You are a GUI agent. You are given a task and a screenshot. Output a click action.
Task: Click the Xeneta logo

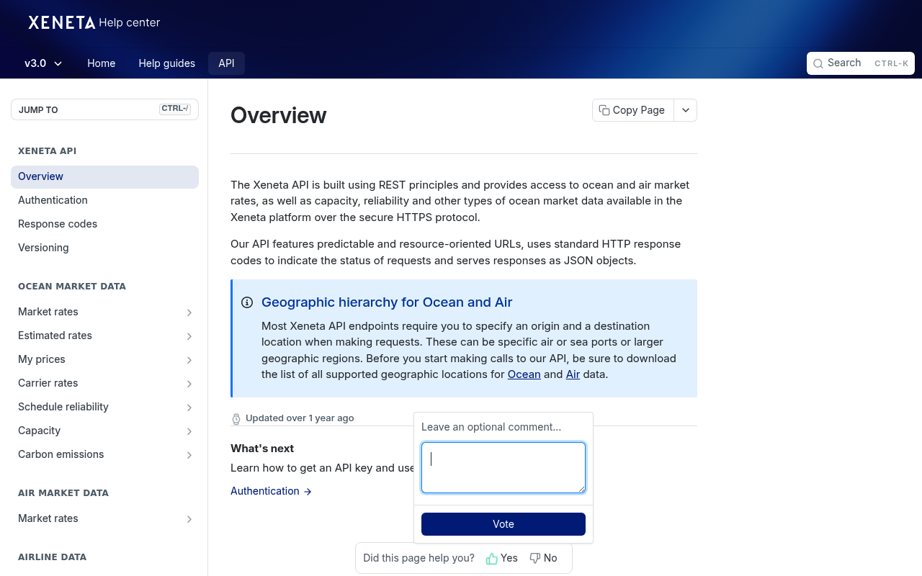[62, 22]
